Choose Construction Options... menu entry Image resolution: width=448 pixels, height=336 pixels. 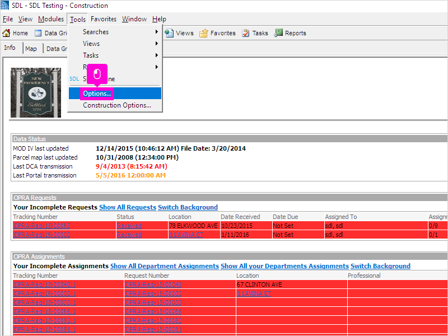pos(115,105)
